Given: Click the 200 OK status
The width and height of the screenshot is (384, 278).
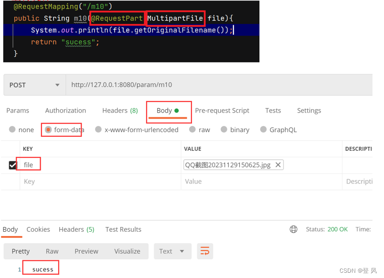Looking at the screenshot, I should (338, 229).
